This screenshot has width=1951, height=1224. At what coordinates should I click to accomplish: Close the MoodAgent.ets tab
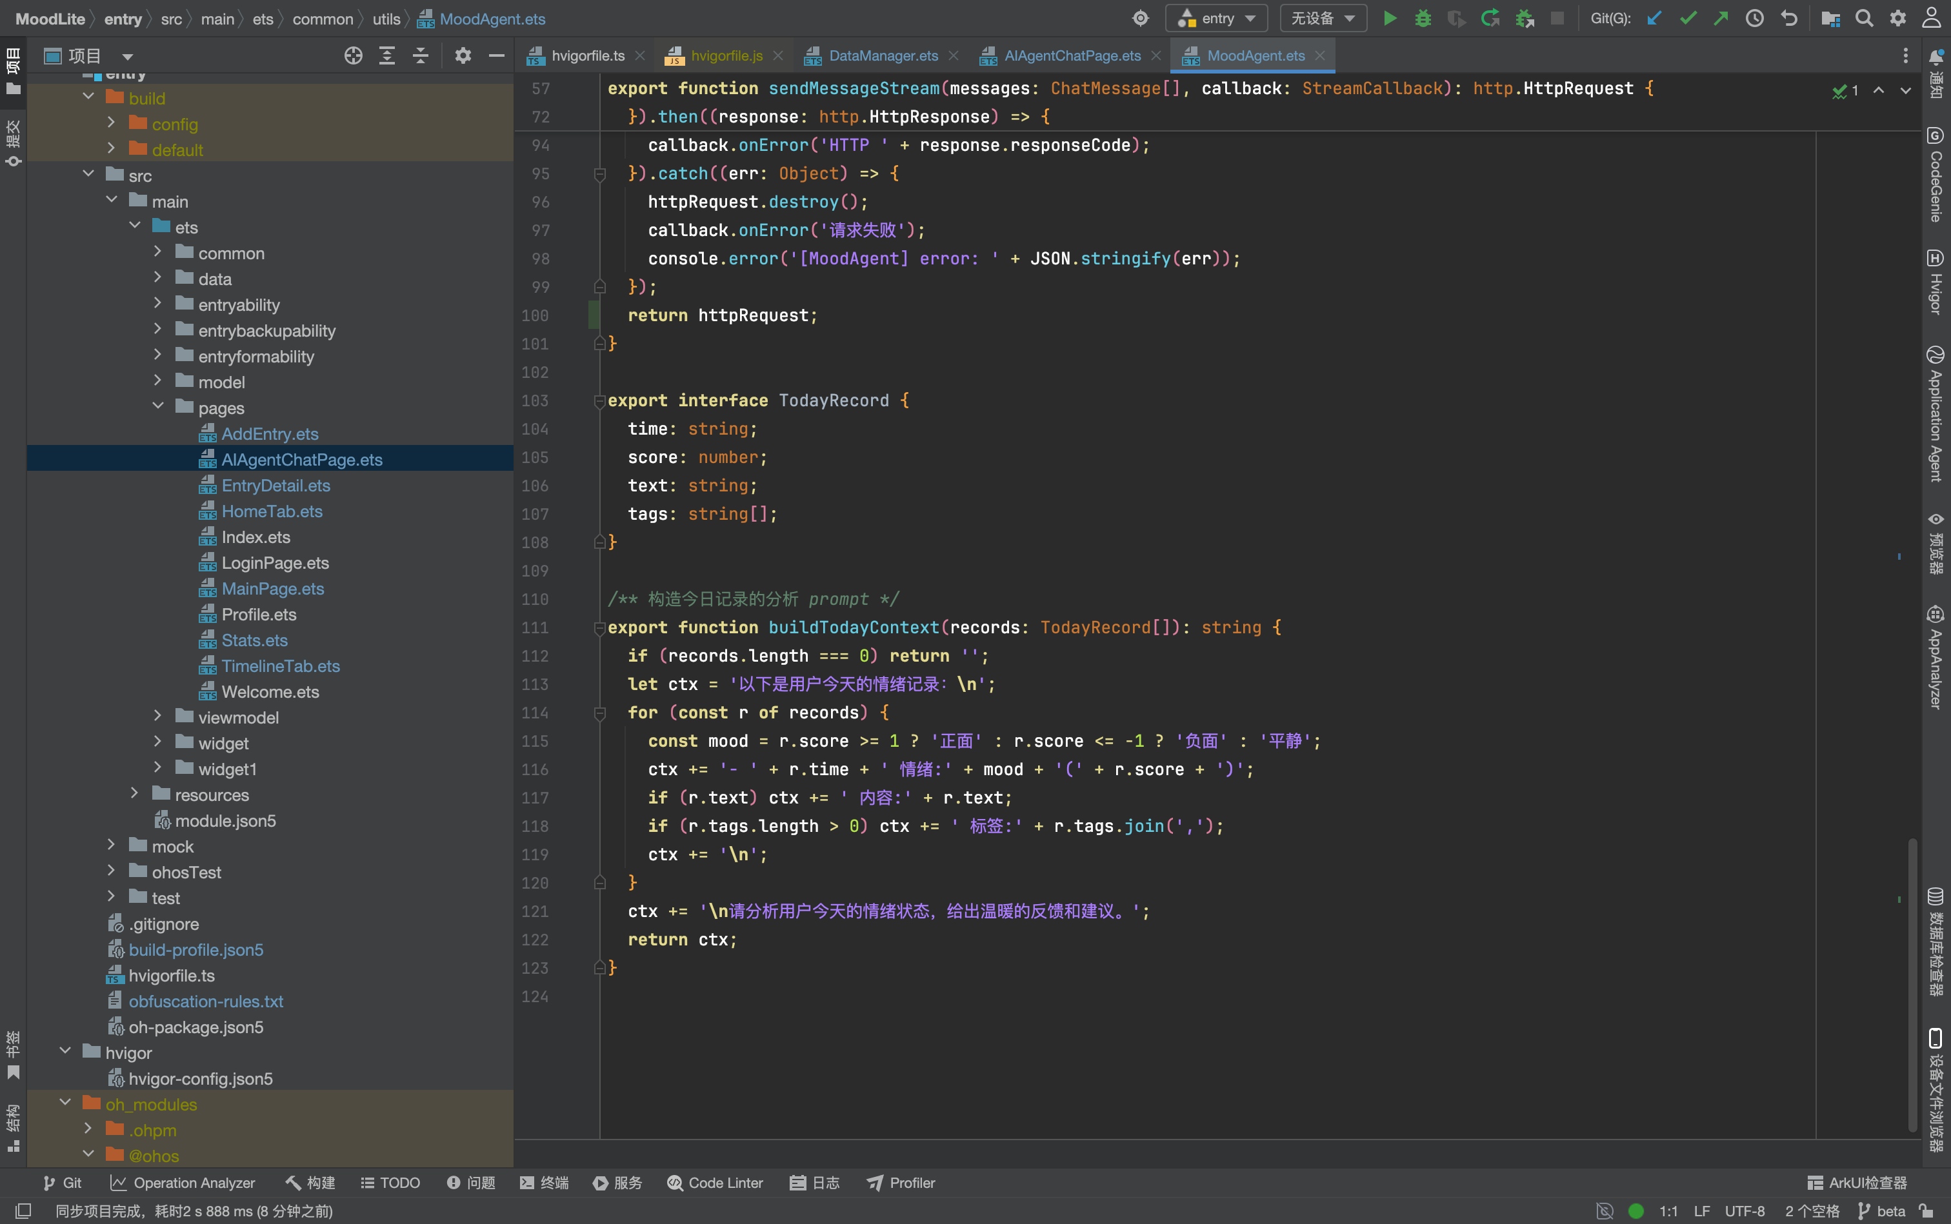pyautogui.click(x=1320, y=56)
